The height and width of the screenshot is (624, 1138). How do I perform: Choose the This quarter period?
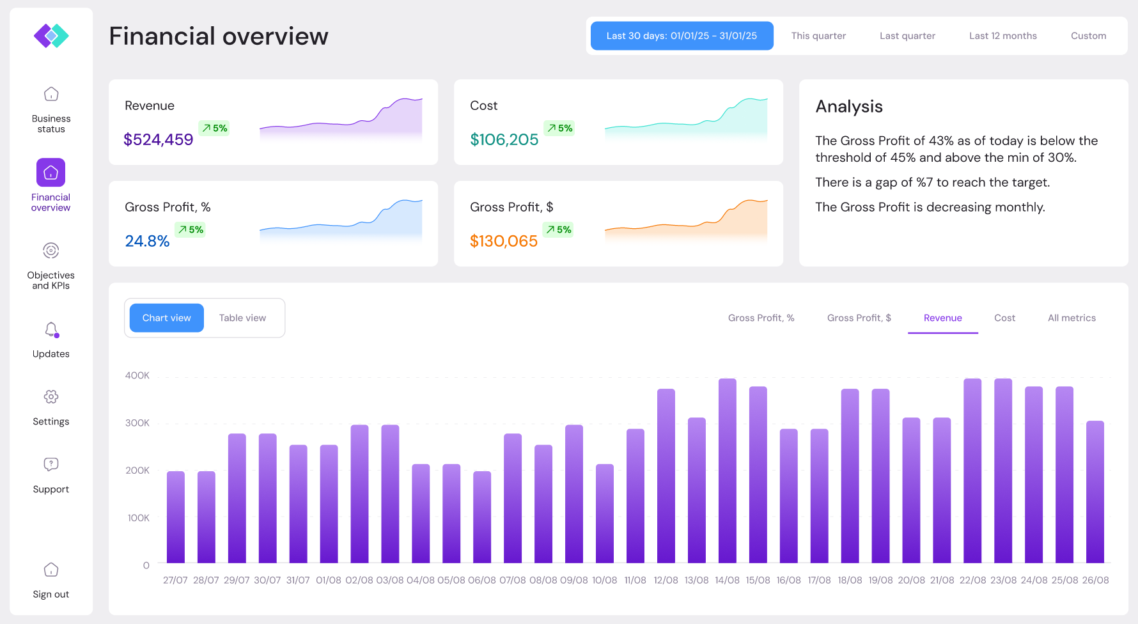818,36
